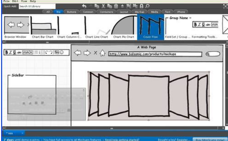The height and width of the screenshot is (141, 228).
Task: Add a Chart: Pie Chart from the library
Action: (123, 27)
